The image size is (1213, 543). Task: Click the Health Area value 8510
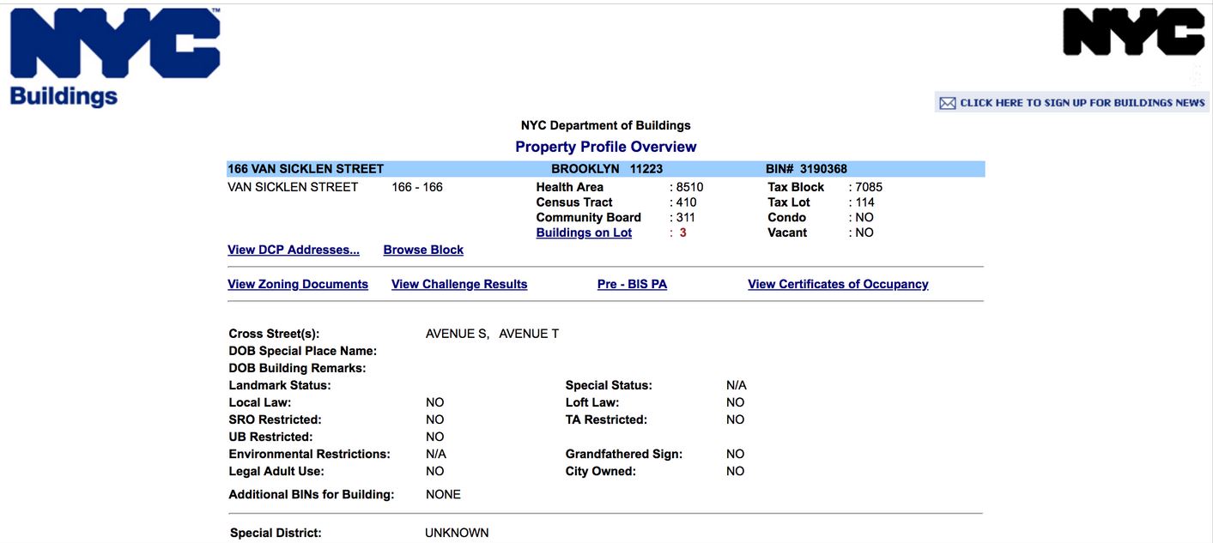[690, 187]
